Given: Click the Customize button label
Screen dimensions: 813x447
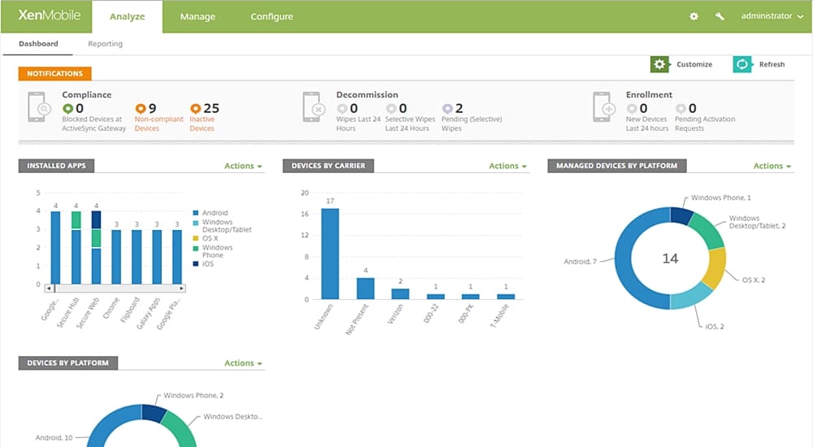Looking at the screenshot, I should (694, 64).
